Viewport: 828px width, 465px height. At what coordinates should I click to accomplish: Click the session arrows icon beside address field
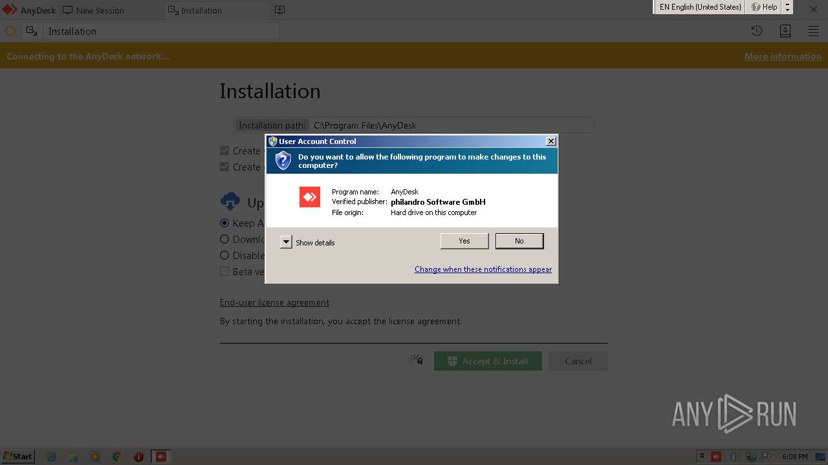[31, 31]
